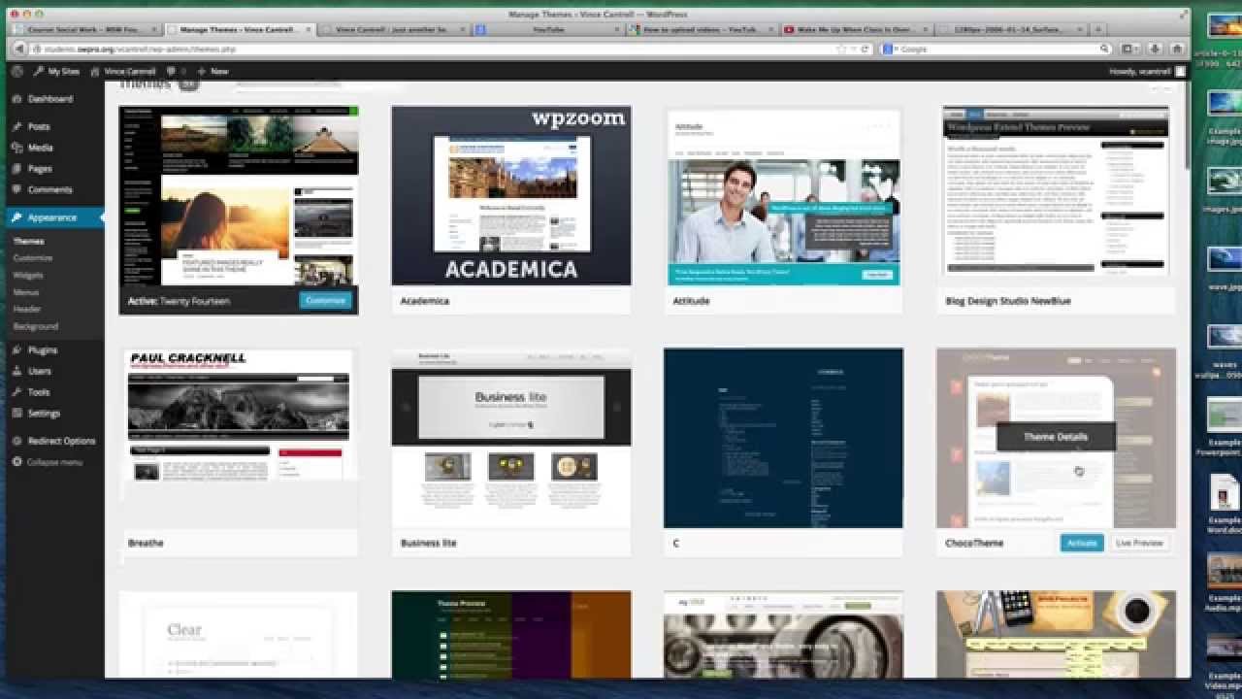The height and width of the screenshot is (699, 1242).
Task: Click the Google search field
Action: coord(996,49)
